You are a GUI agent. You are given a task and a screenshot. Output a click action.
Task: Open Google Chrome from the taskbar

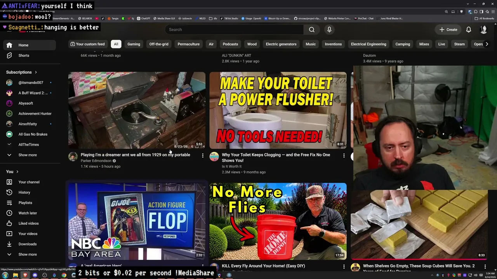click(x=64, y=275)
